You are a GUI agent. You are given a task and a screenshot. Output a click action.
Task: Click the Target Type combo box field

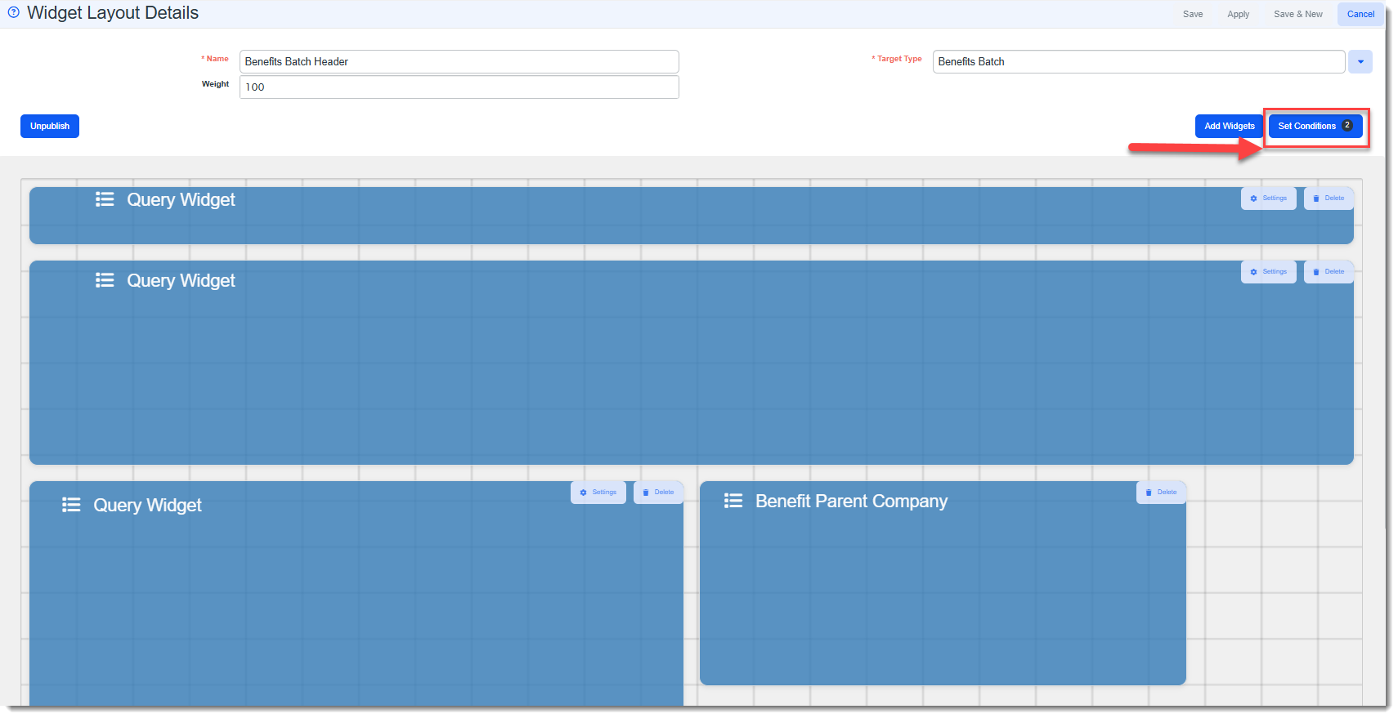1138,62
